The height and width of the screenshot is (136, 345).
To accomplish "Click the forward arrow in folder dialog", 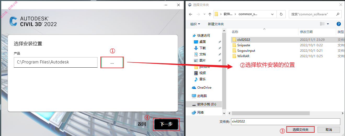I will coord(199,14).
